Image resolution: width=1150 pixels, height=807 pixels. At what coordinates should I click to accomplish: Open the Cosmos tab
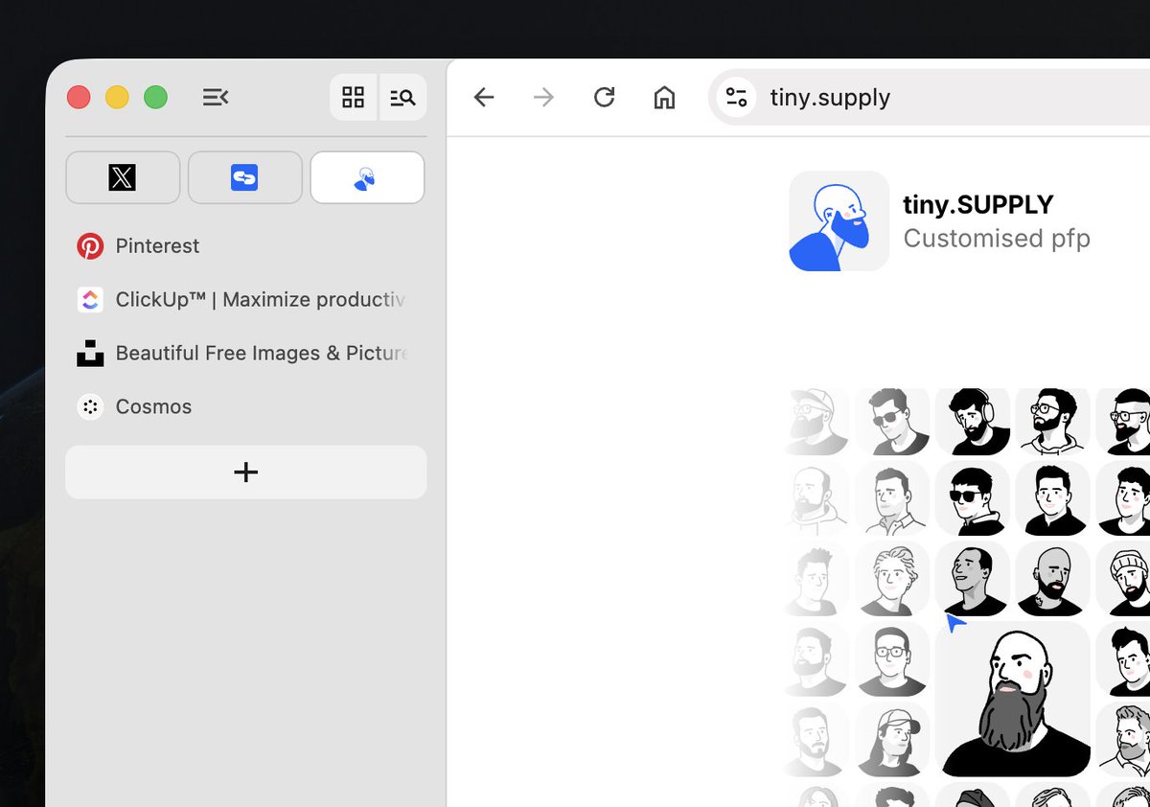click(245, 407)
